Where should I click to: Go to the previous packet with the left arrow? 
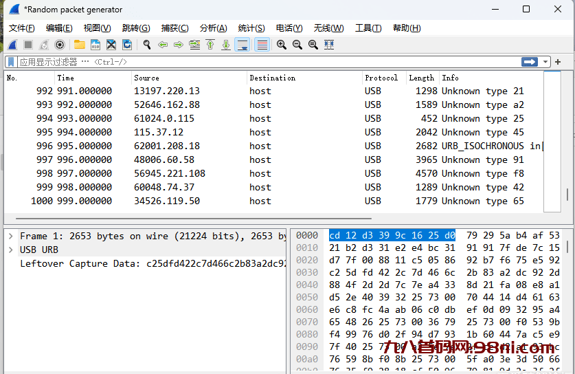(163, 45)
